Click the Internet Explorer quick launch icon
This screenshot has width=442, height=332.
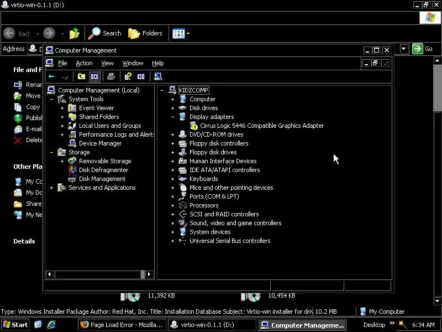point(51,325)
